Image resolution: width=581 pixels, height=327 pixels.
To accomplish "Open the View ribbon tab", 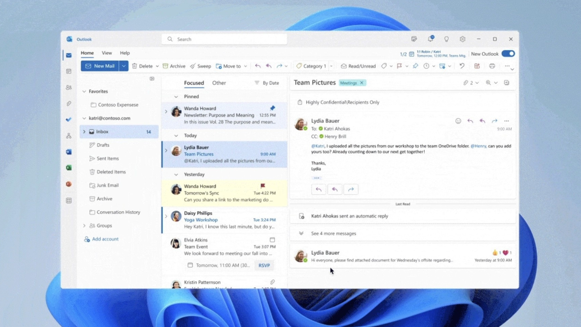I will point(107,53).
